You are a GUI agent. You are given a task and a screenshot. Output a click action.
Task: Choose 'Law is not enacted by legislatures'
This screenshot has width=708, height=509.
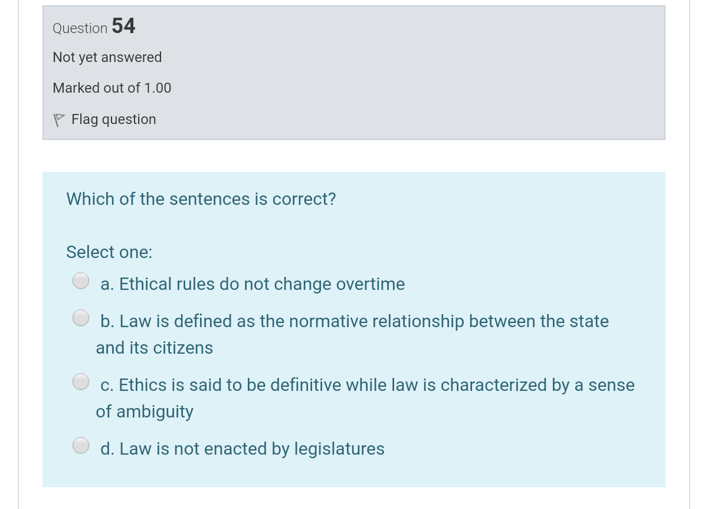(242, 449)
